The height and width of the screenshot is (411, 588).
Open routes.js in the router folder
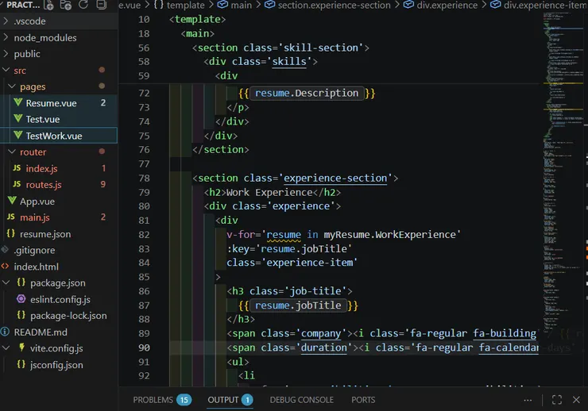pos(43,185)
